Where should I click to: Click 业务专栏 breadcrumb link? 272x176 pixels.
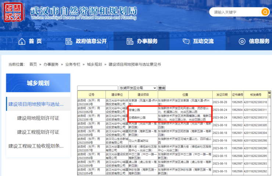coord(73,64)
